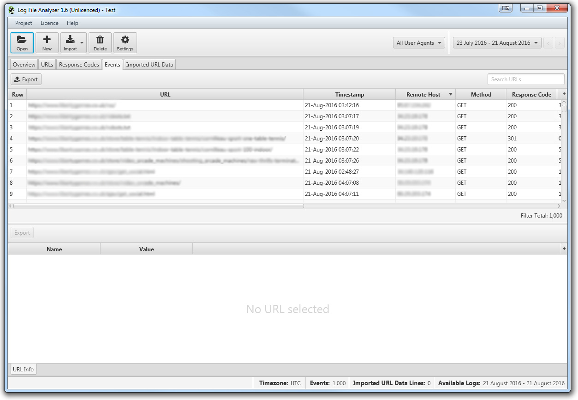The height and width of the screenshot is (400, 578).
Task: Click plus icon in URL Info table header
Action: 564,248
